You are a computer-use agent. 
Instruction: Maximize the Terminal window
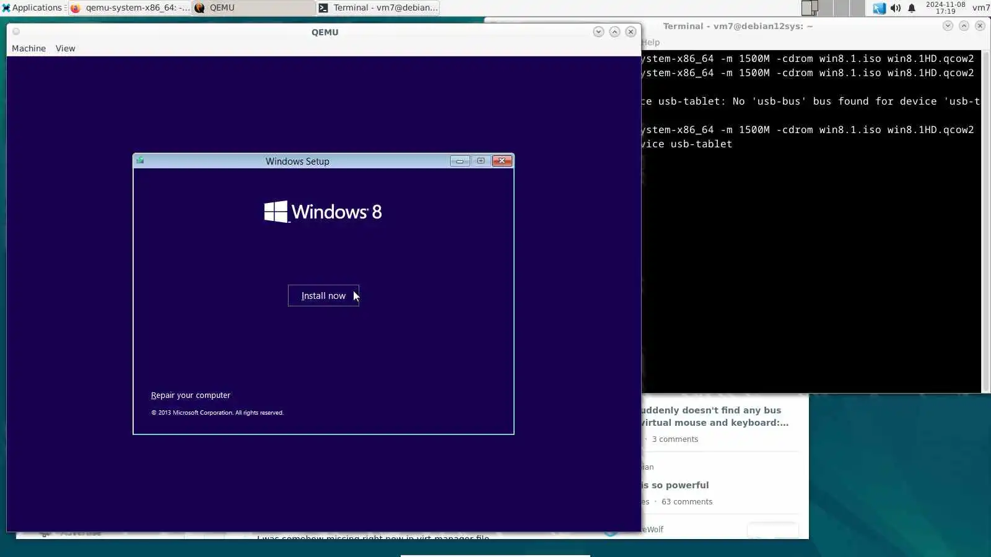[x=964, y=25]
